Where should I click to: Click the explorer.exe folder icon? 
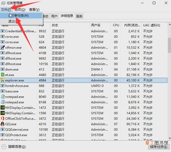click(3, 80)
